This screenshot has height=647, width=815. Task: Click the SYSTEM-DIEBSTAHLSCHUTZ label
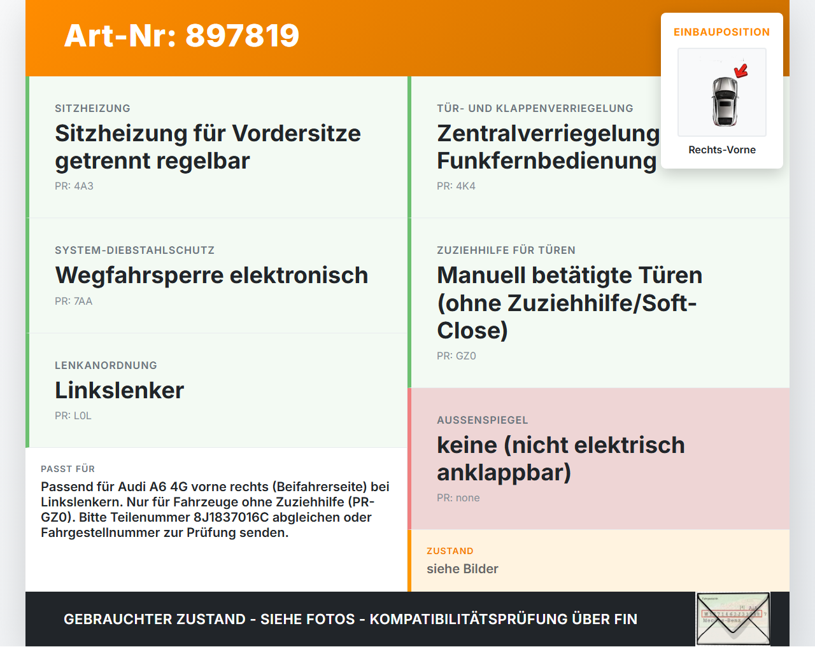[x=134, y=250]
